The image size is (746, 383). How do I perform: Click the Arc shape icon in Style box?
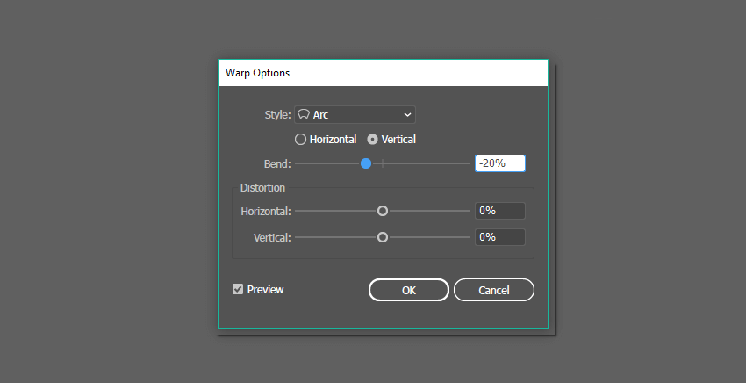304,114
